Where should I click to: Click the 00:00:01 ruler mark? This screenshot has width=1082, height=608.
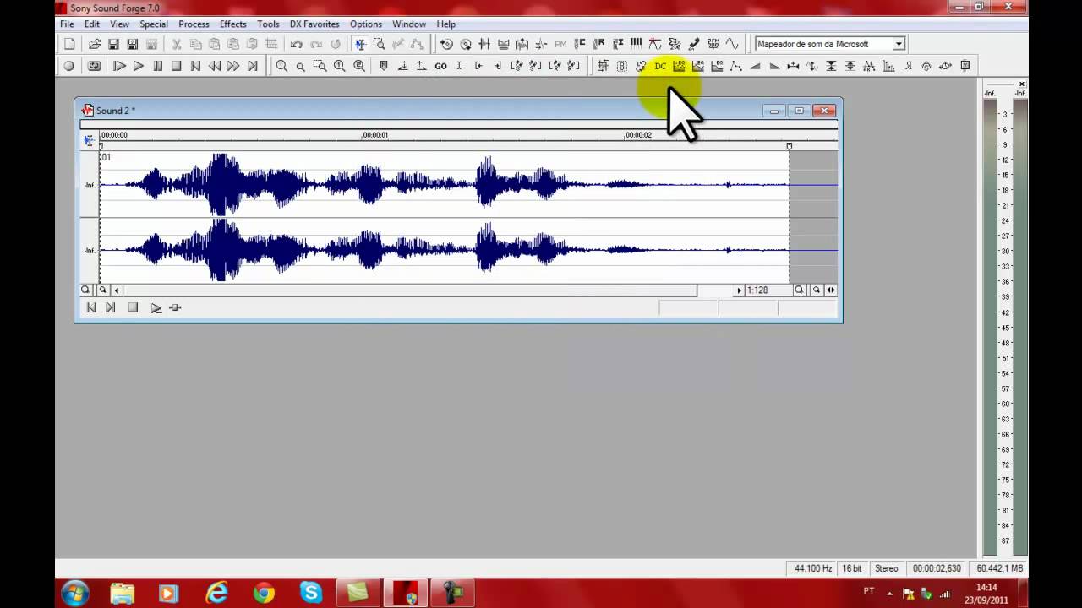[375, 135]
